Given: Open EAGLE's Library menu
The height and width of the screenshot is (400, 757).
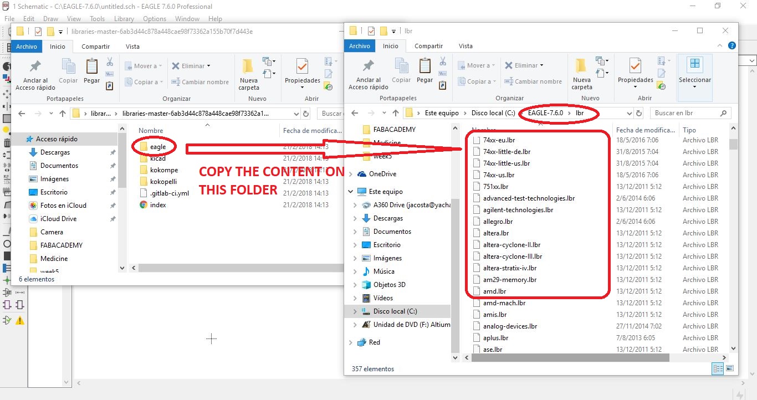Looking at the screenshot, I should coord(124,19).
